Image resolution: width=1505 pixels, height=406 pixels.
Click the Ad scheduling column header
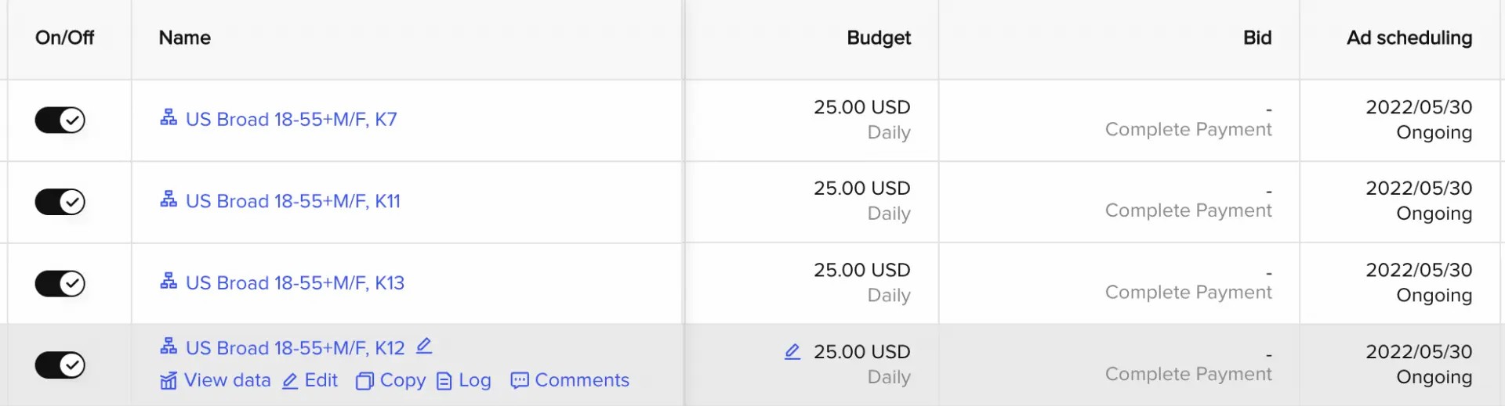pyautogui.click(x=1409, y=38)
